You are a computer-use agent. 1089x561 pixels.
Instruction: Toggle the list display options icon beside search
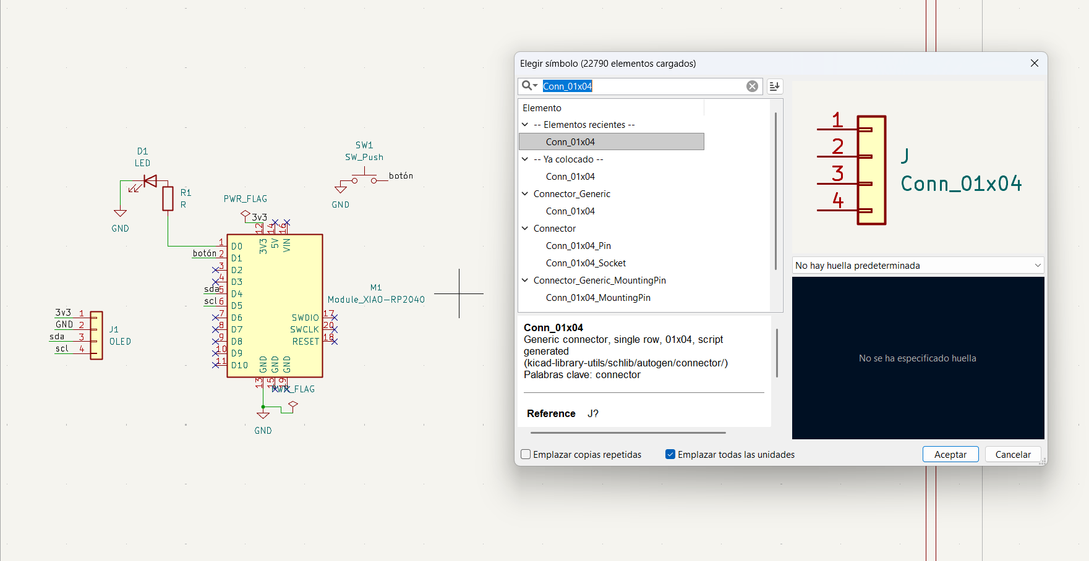(x=774, y=86)
